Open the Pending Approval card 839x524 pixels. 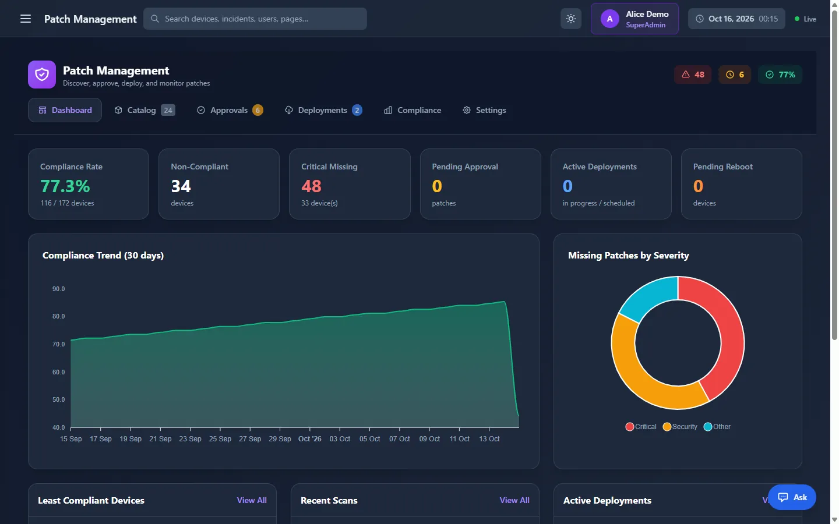481,184
